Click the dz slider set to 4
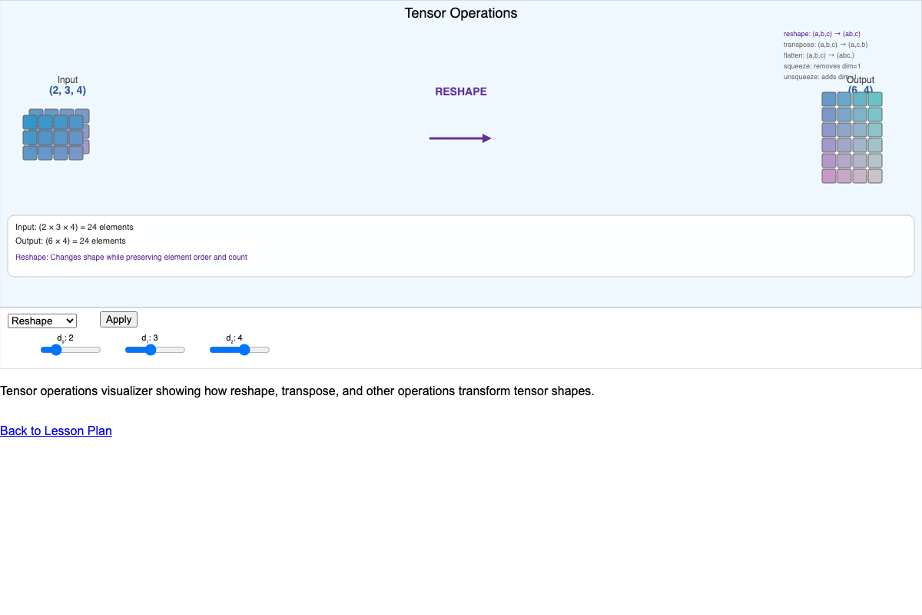The image size is (922, 615). pyautogui.click(x=240, y=349)
